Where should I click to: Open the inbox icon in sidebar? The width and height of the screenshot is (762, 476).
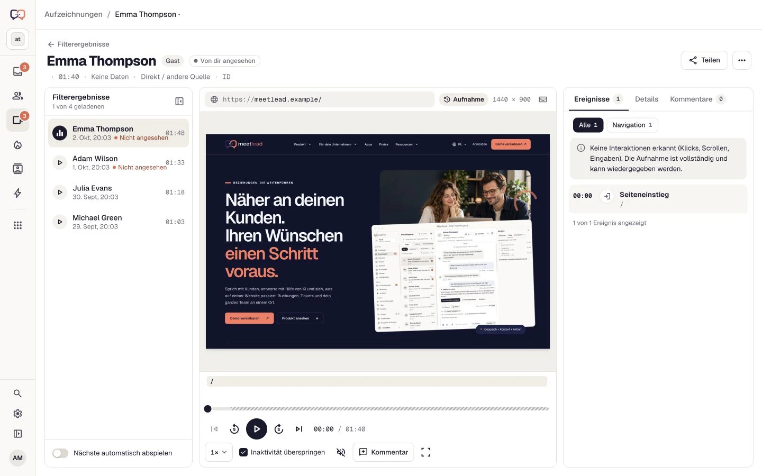pos(17,71)
